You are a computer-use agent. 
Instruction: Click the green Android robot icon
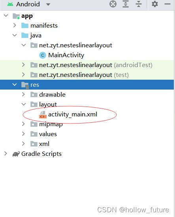pos(10,4)
